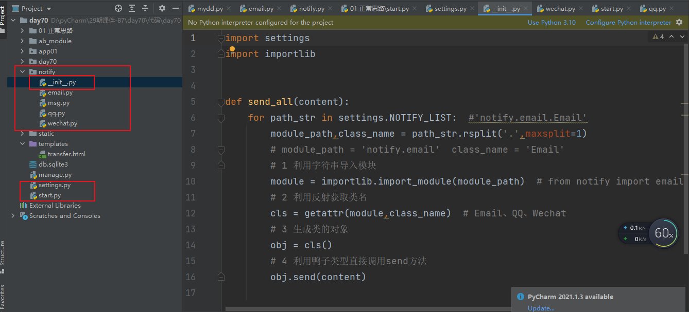Fold the send_all function on line 5
689x312 pixels.
[221, 102]
